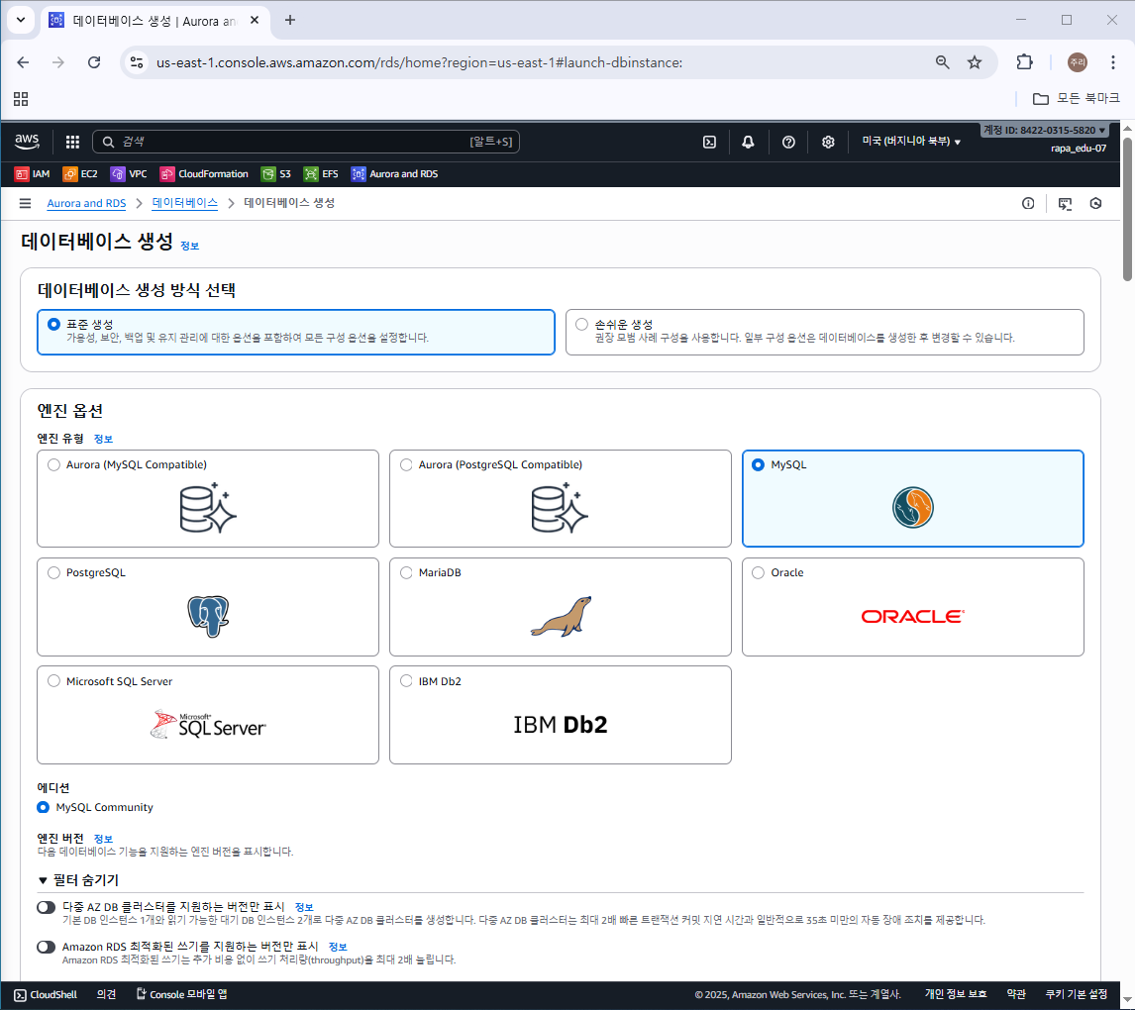Toggle Amazon RDS 최적화된 쓰기 version filter
Viewport: 1136px width, 1010px height.
point(47,947)
